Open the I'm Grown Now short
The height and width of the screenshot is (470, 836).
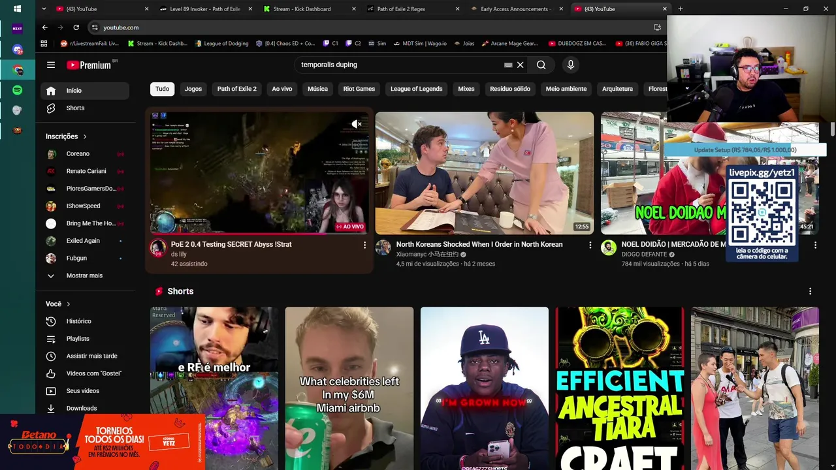pyautogui.click(x=485, y=388)
